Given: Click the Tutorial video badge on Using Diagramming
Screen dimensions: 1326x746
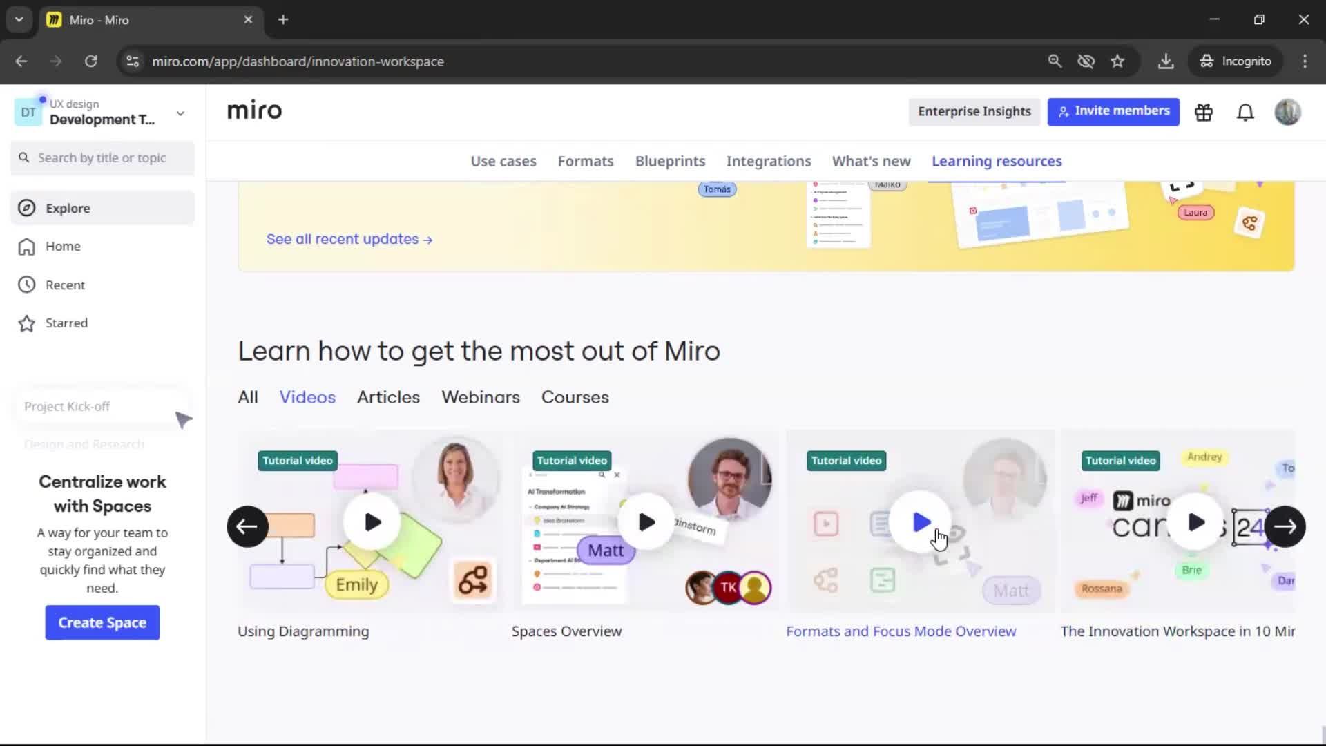Looking at the screenshot, I should [x=298, y=461].
